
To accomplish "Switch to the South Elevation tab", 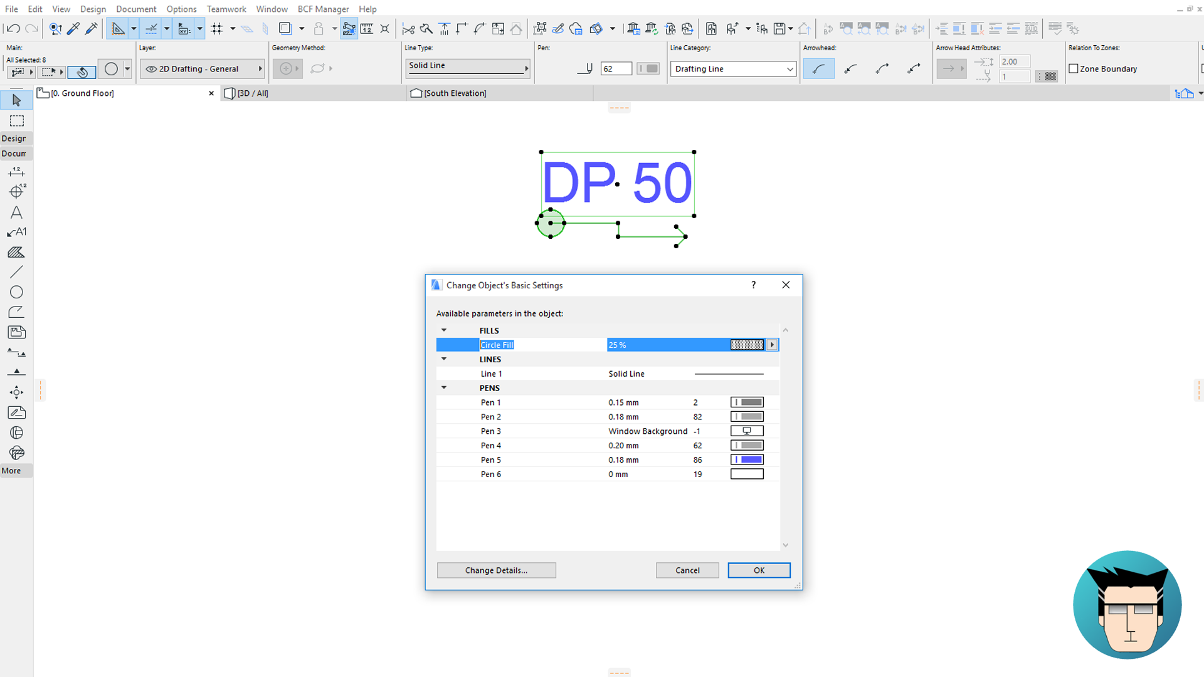I will click(455, 93).
